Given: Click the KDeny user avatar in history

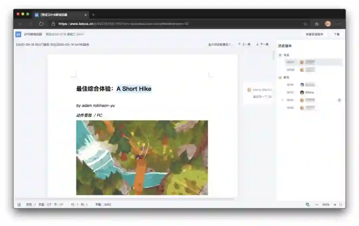Looking at the screenshot, I should [x=302, y=92].
